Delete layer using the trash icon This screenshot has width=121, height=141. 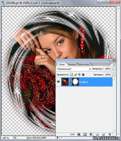(110, 134)
